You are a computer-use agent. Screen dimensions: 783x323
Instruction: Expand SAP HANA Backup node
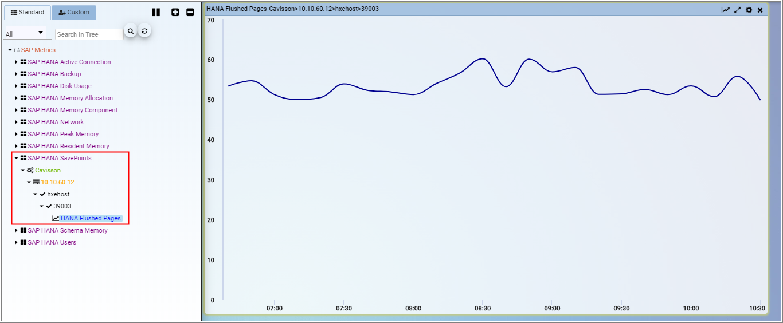click(17, 74)
